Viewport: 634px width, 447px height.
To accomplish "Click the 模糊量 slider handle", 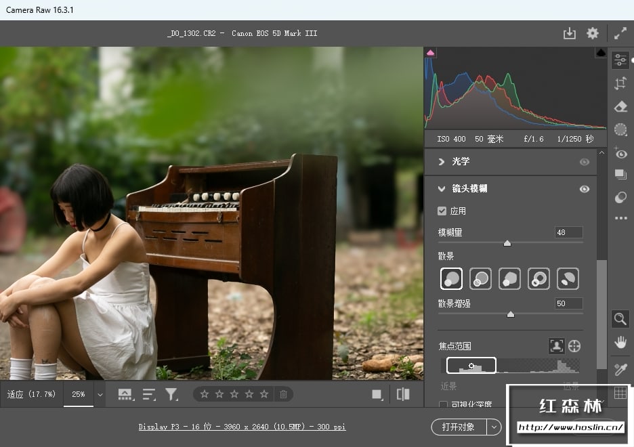I will 507,243.
